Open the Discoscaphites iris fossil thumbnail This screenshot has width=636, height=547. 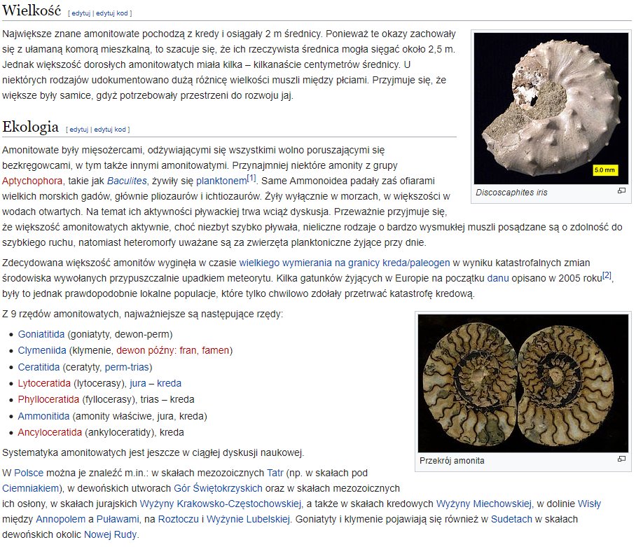tap(551, 109)
